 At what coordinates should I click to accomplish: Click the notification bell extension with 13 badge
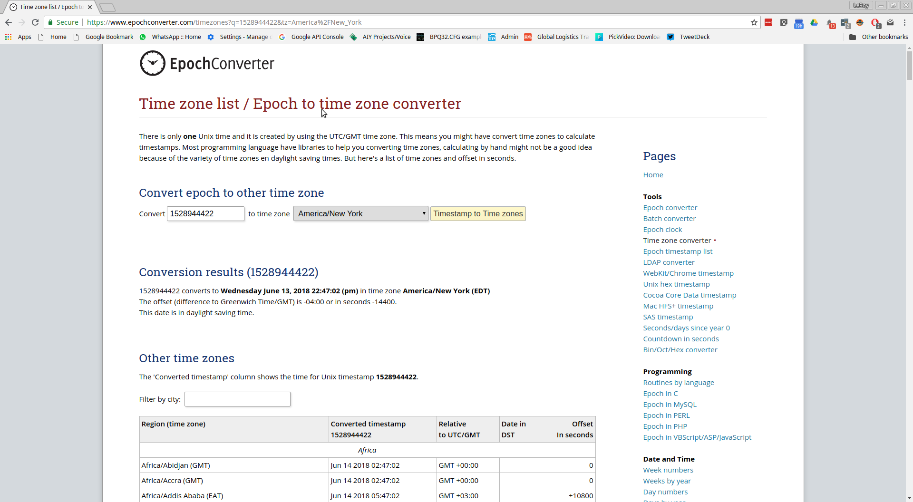pos(830,23)
